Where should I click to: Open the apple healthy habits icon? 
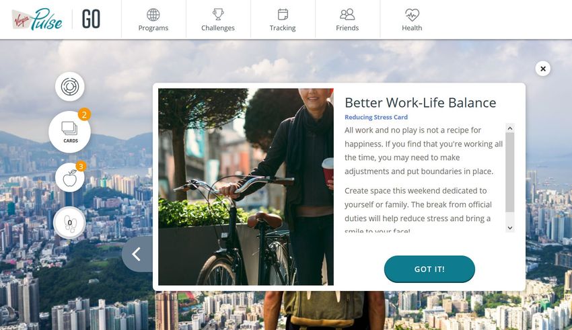[x=70, y=177]
